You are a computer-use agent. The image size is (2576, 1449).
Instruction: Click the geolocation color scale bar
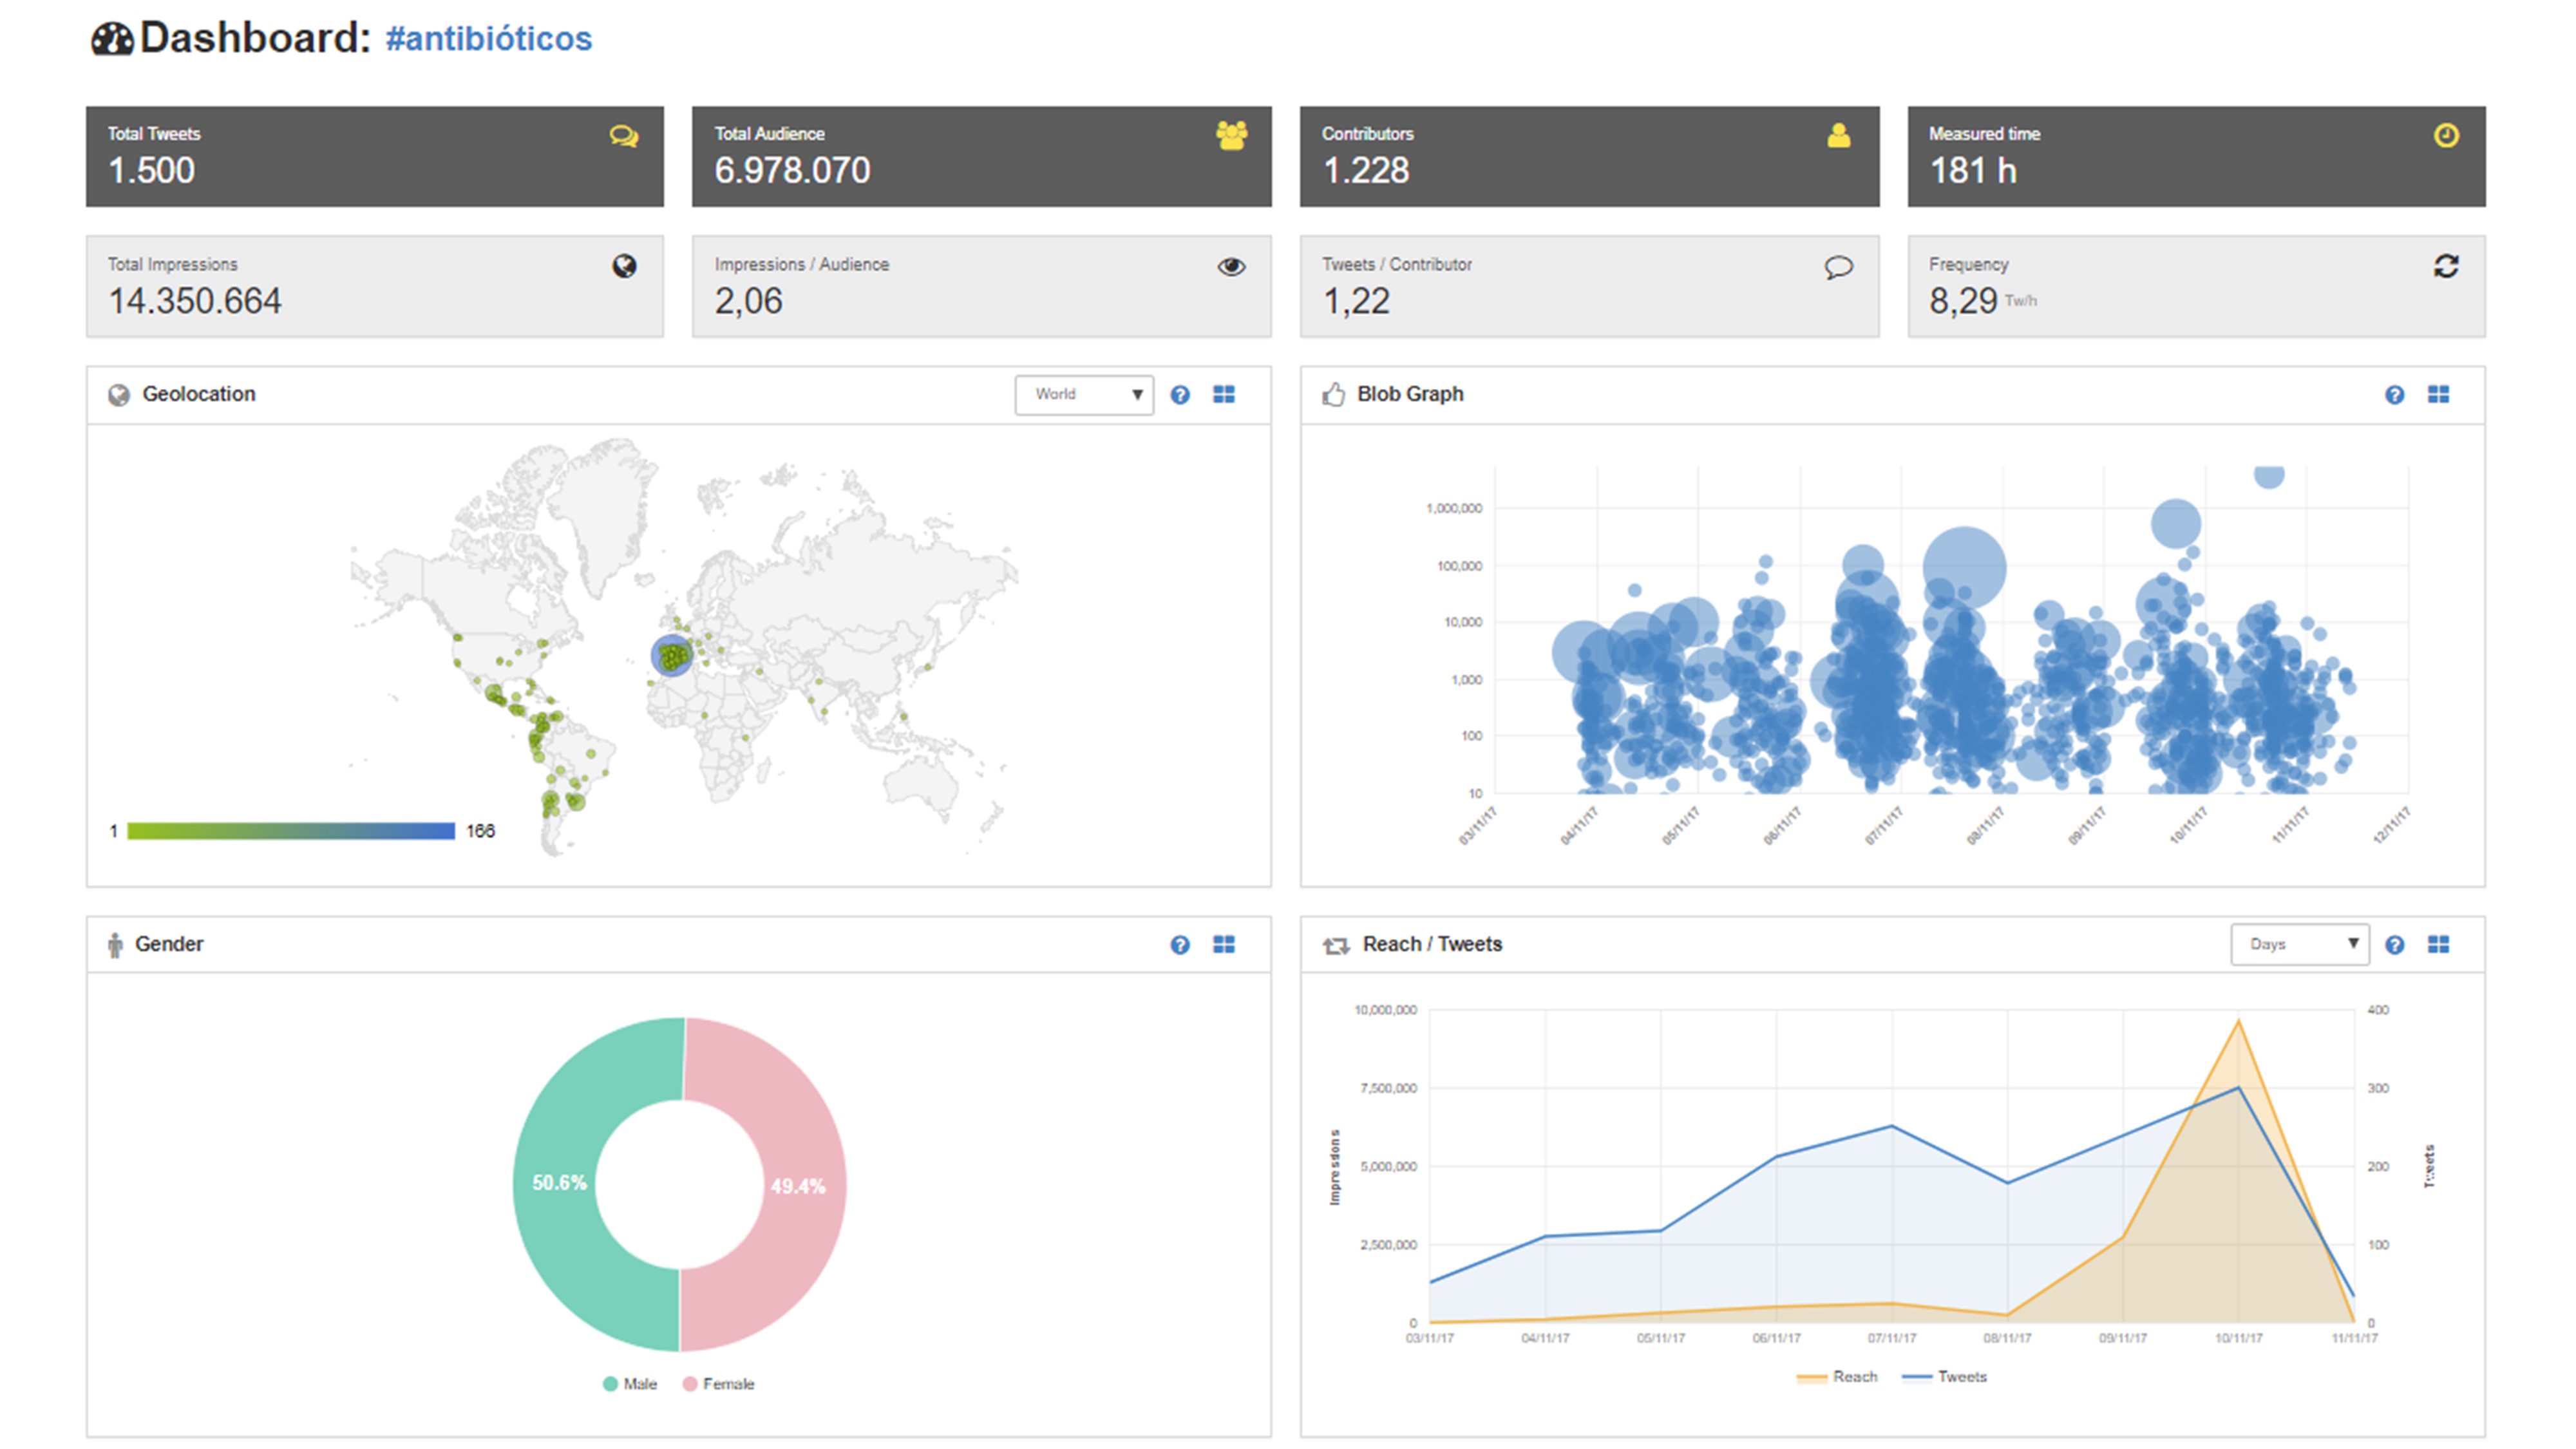[x=290, y=831]
